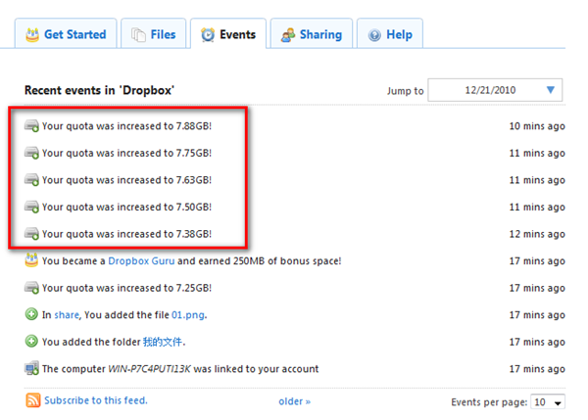Viewport: 588px width, 420px height.
Task: Open the Jump to date dropdown arrow
Action: pyautogui.click(x=550, y=90)
